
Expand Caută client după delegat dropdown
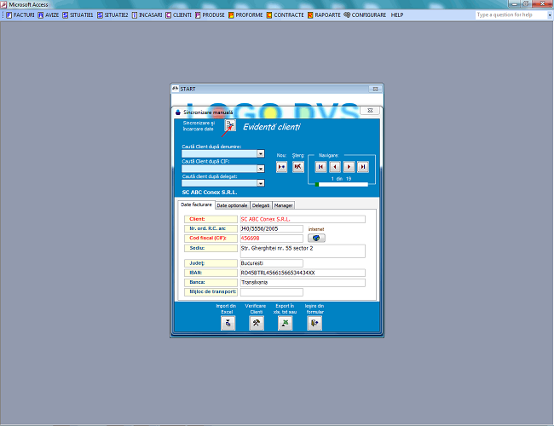(261, 183)
